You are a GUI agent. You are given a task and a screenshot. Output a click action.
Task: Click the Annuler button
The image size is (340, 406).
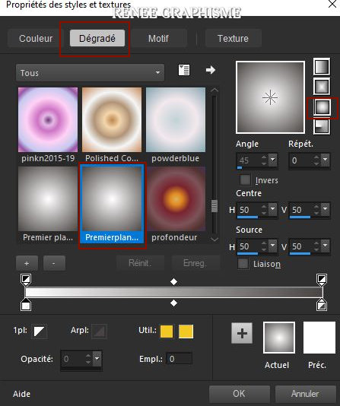click(x=305, y=394)
